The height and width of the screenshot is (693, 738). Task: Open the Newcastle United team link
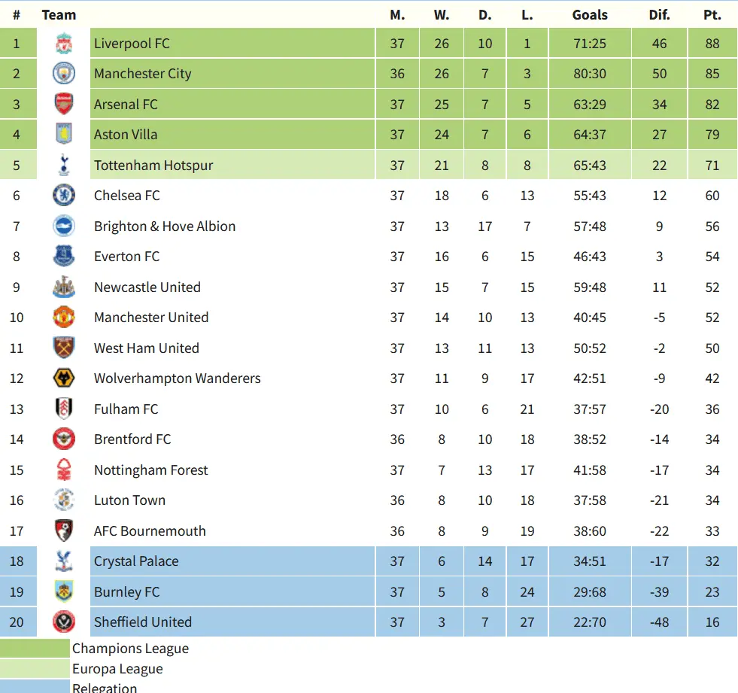147,287
